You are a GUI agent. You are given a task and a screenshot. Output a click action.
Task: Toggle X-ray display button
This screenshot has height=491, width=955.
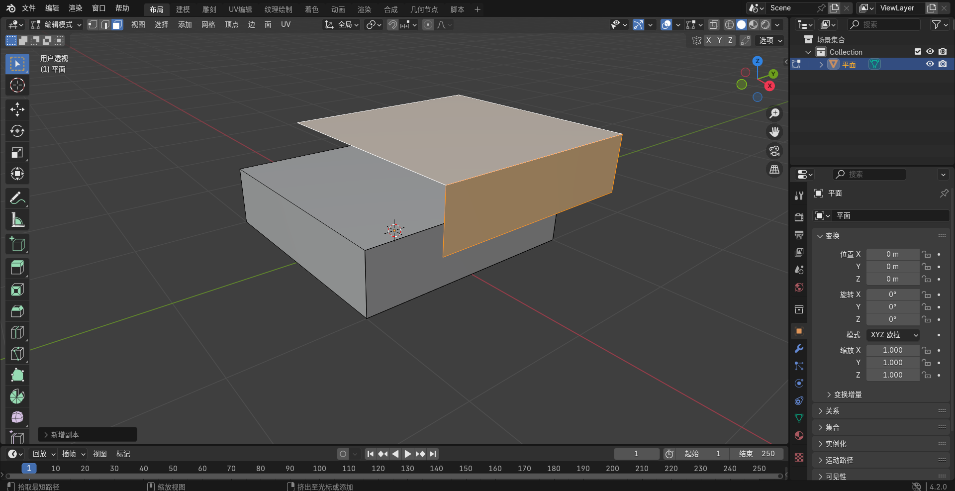pyautogui.click(x=714, y=24)
